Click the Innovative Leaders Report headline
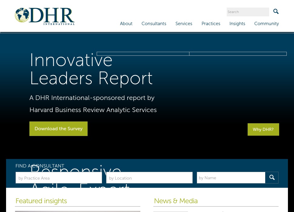294x212 pixels. tap(91, 69)
